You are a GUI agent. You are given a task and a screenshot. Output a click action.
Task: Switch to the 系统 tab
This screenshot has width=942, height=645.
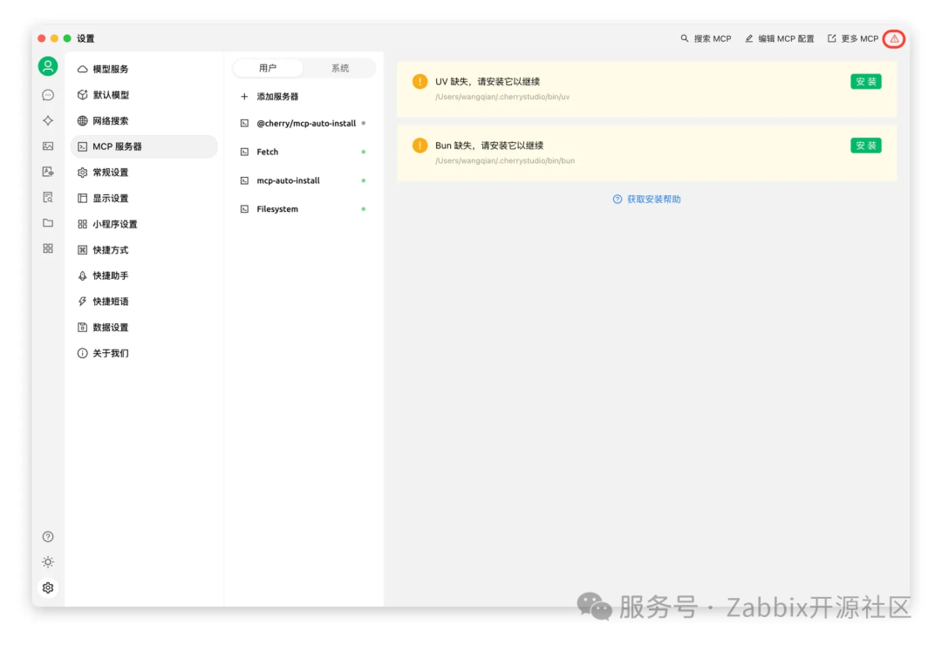click(x=339, y=67)
